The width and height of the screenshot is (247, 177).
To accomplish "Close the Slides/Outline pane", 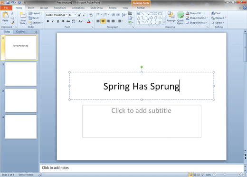I will click(x=36, y=32).
